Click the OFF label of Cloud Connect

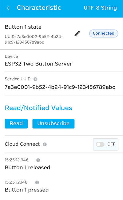pos(111,144)
